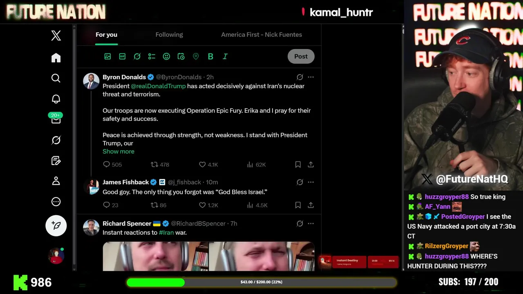
Task: Click the X logo in sidebar
Action: (56, 36)
